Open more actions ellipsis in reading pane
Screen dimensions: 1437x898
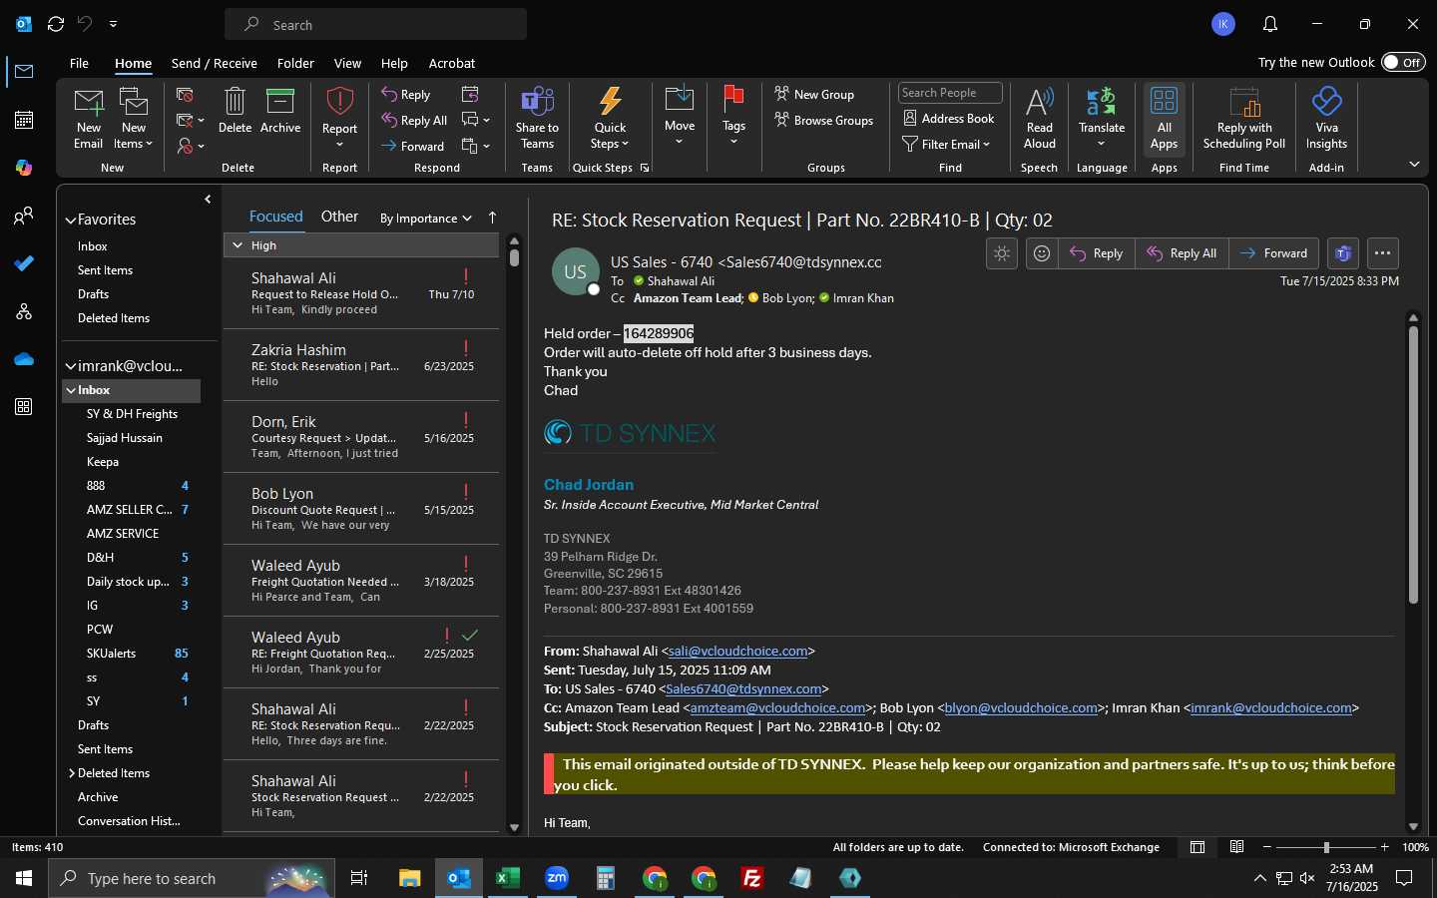[x=1382, y=253]
